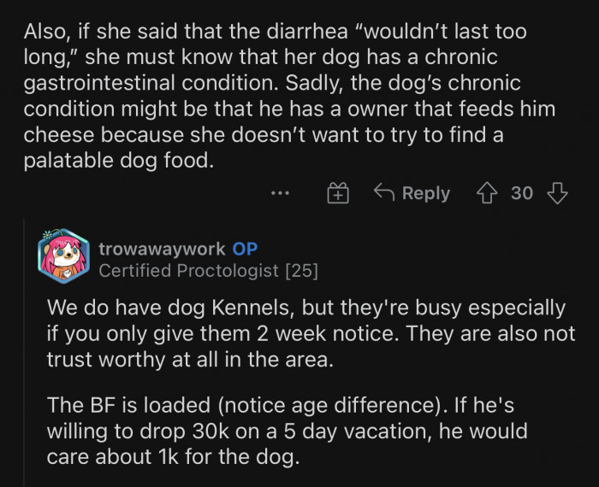Screen dimensions: 599x487
Task: Click the blue OP badge
Action: click(x=245, y=249)
